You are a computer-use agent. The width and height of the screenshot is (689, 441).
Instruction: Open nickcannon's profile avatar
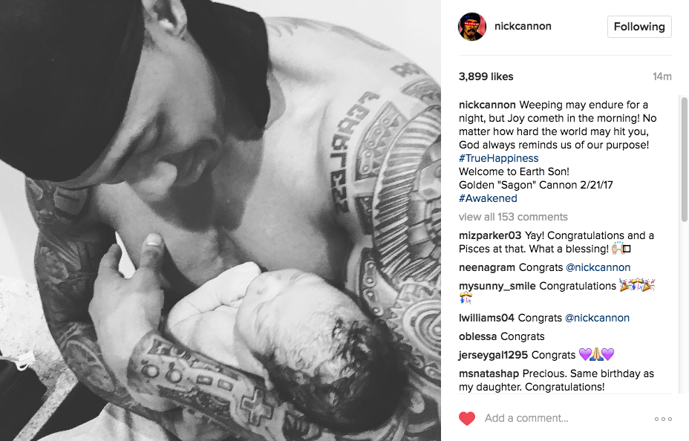472,26
